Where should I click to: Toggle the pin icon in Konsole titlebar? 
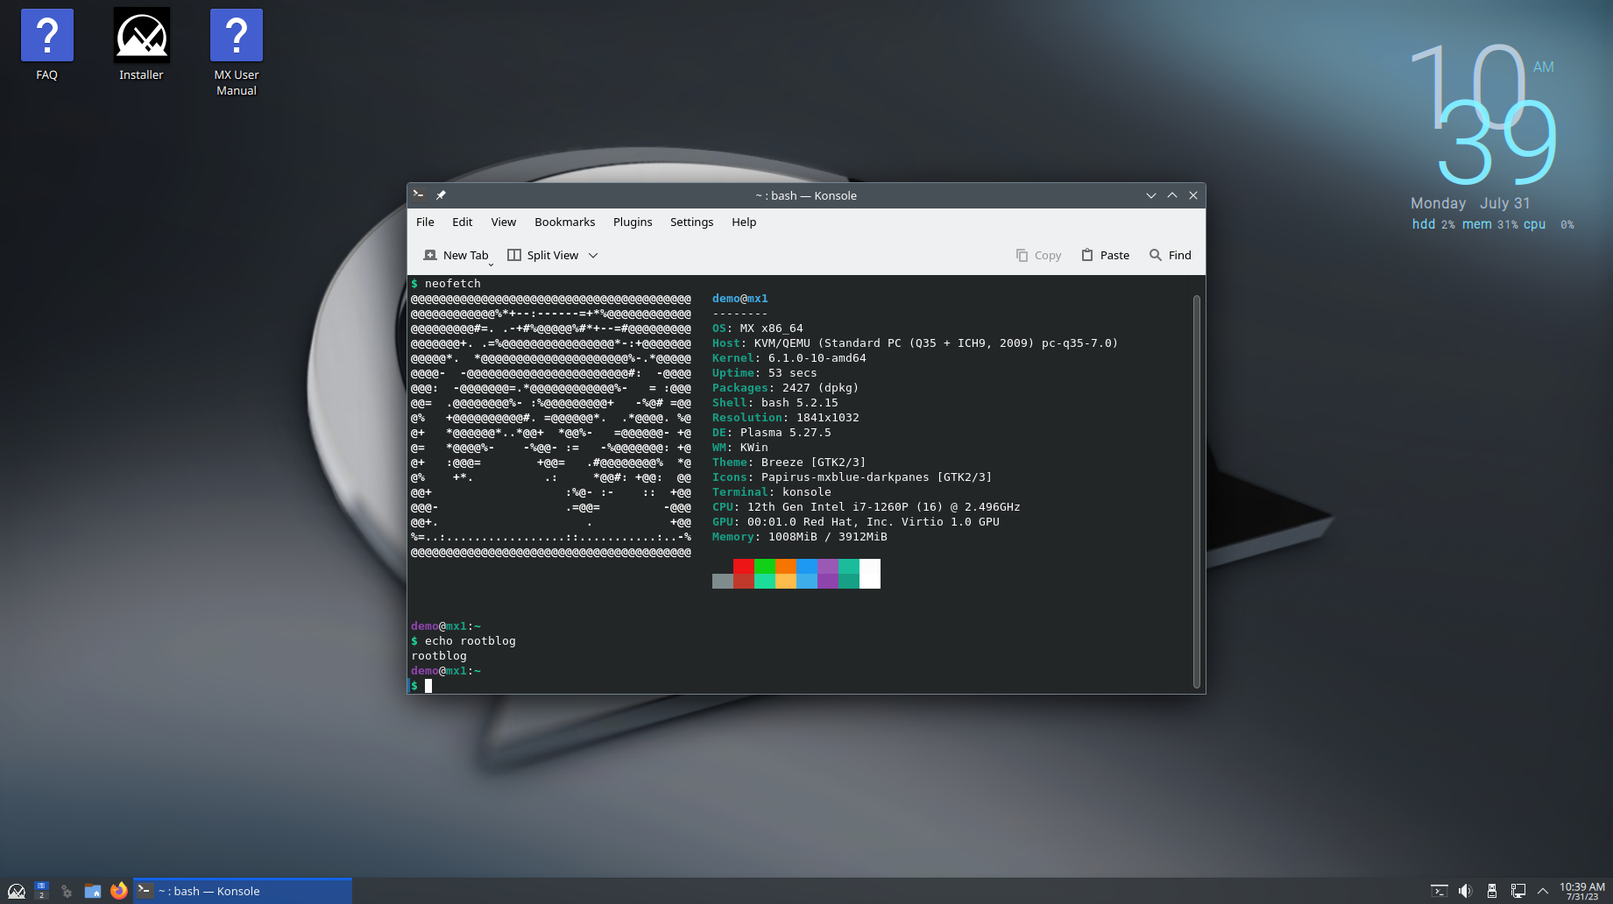point(441,195)
